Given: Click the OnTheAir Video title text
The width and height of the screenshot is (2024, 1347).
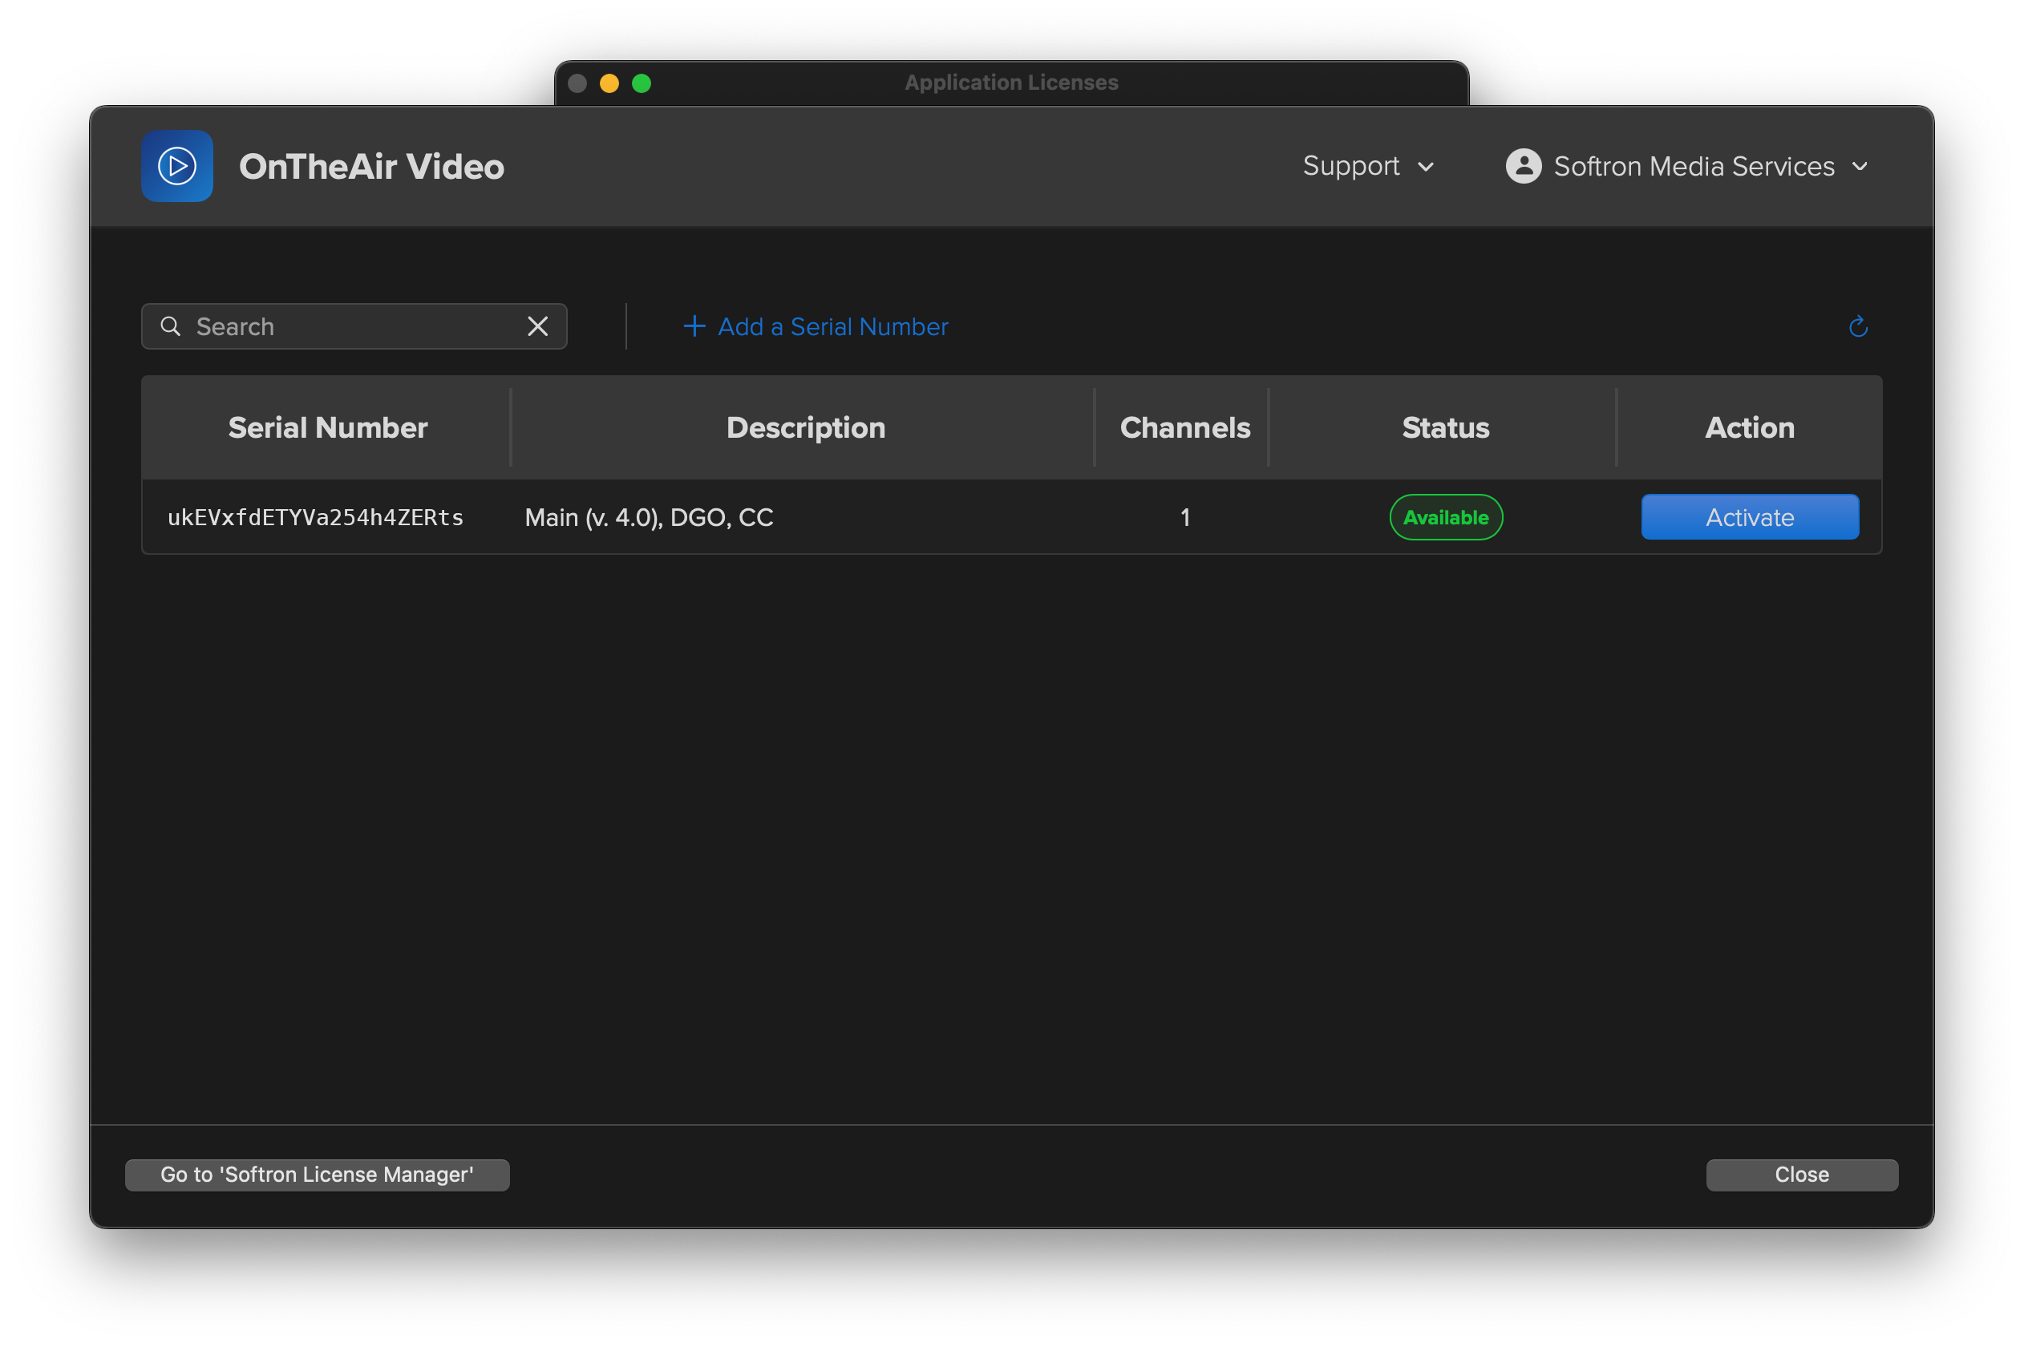Looking at the screenshot, I should pyautogui.click(x=371, y=167).
